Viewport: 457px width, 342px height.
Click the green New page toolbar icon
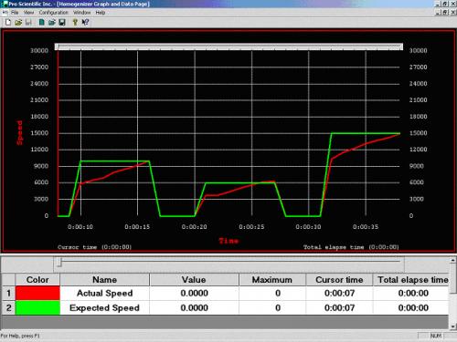point(42,22)
